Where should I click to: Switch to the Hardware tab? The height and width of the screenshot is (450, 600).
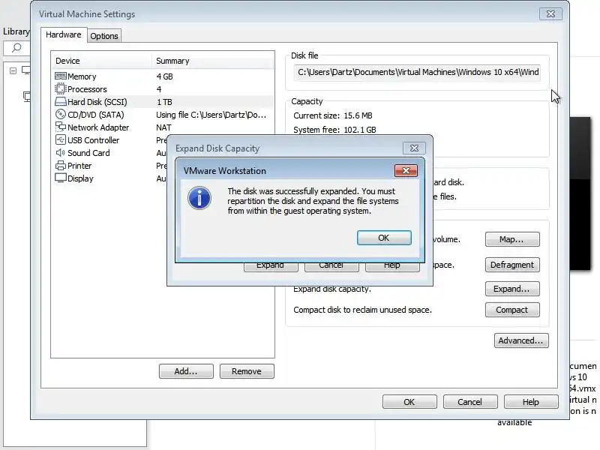click(x=64, y=34)
